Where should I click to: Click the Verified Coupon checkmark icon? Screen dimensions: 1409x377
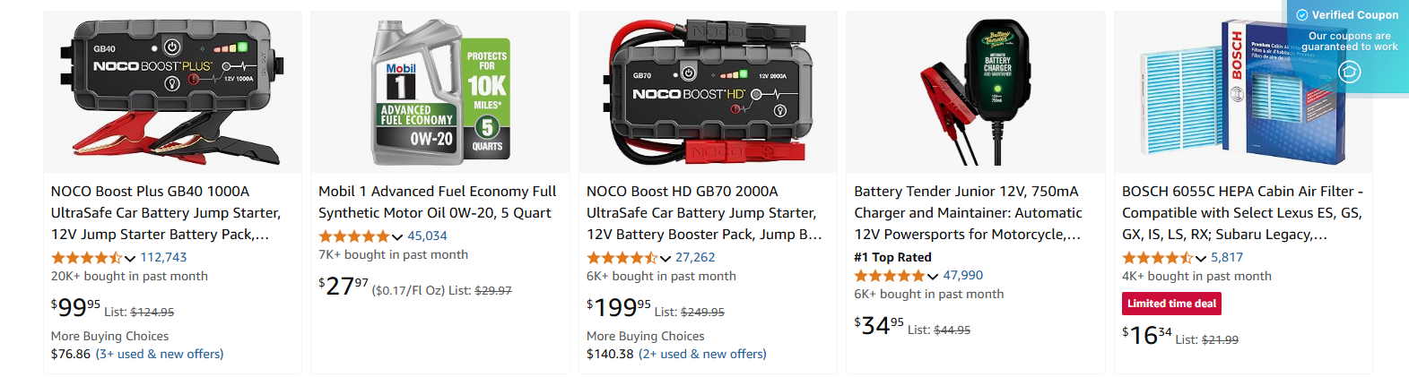point(1302,14)
